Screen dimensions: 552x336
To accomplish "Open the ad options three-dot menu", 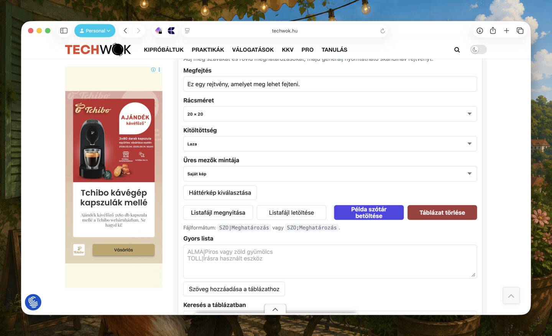I will 159,70.
